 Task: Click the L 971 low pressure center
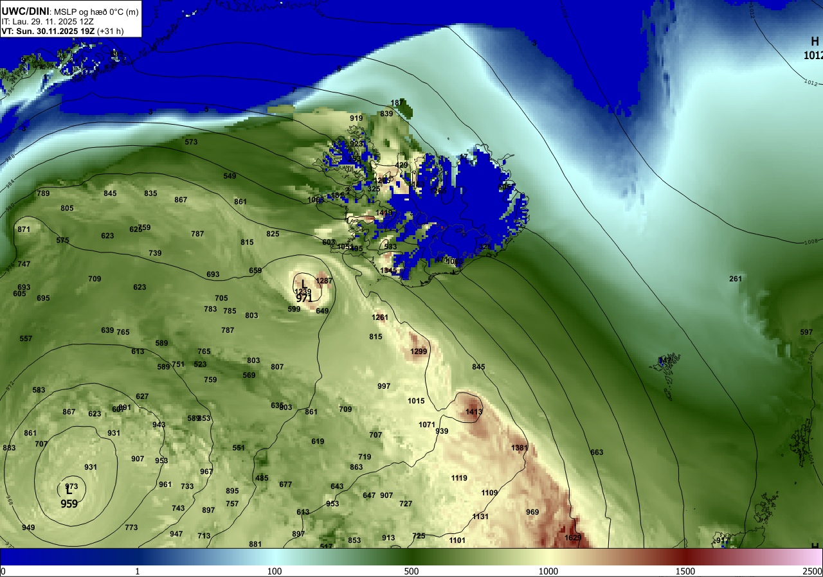[x=304, y=291]
